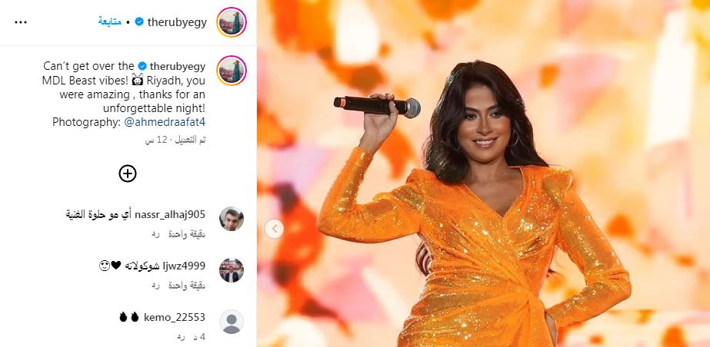
Task: Click therubyegy avatar next to the caption
Action: tap(232, 71)
